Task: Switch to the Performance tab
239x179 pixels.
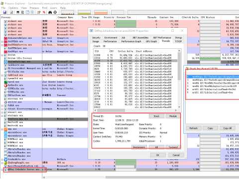Action: pyautogui.click(x=110, y=41)
